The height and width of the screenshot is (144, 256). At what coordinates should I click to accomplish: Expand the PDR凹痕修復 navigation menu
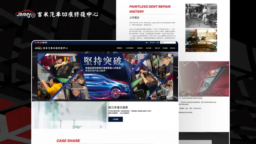coord(130,48)
